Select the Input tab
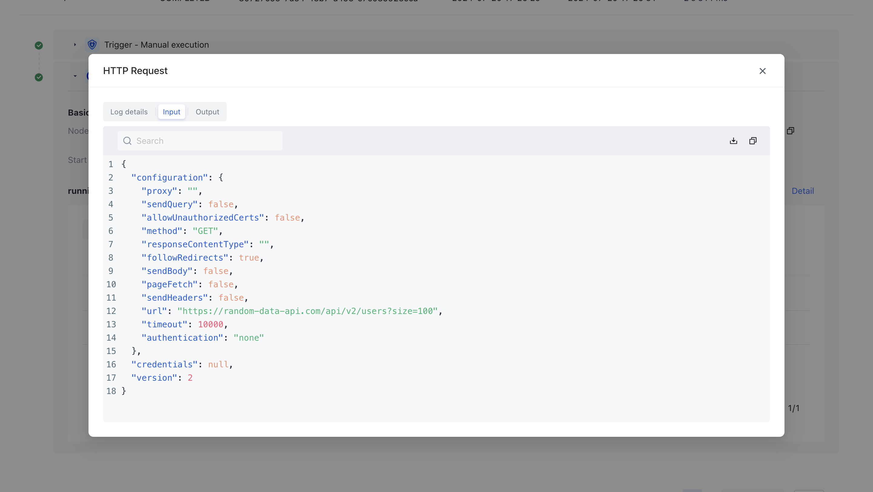The width and height of the screenshot is (873, 492). 171,112
